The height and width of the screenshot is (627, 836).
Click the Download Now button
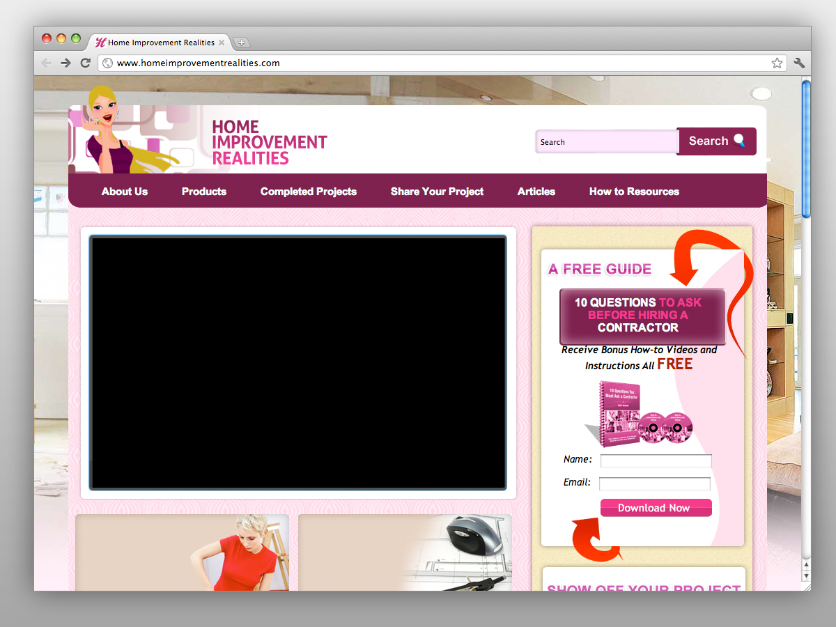[x=656, y=508]
